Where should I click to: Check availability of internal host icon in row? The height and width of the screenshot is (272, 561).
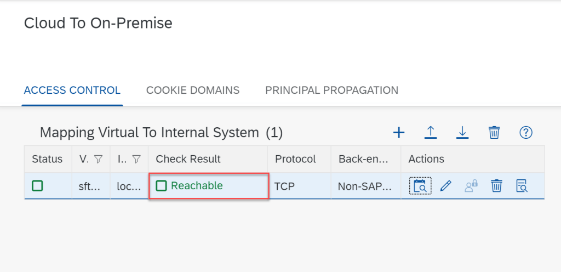420,186
